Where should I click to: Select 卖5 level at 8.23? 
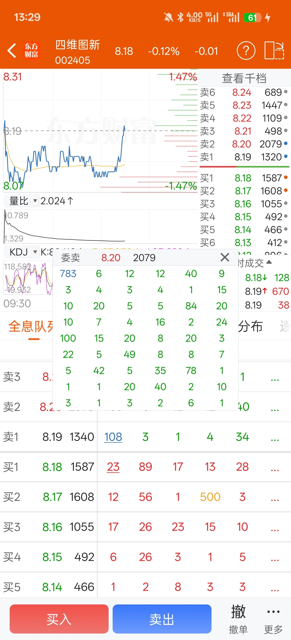click(244, 105)
